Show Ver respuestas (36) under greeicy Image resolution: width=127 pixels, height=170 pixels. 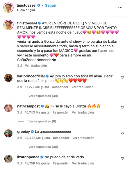tap(43, 147)
